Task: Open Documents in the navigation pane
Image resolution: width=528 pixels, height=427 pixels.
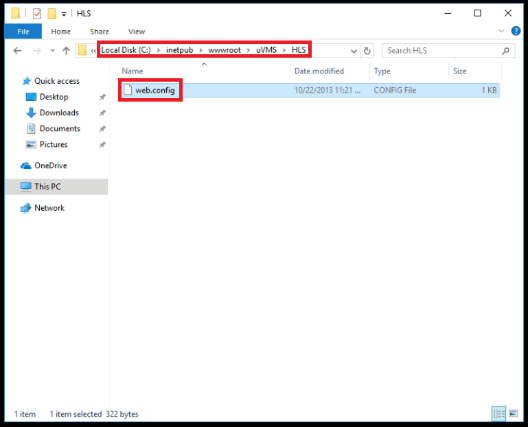Action: click(60, 128)
